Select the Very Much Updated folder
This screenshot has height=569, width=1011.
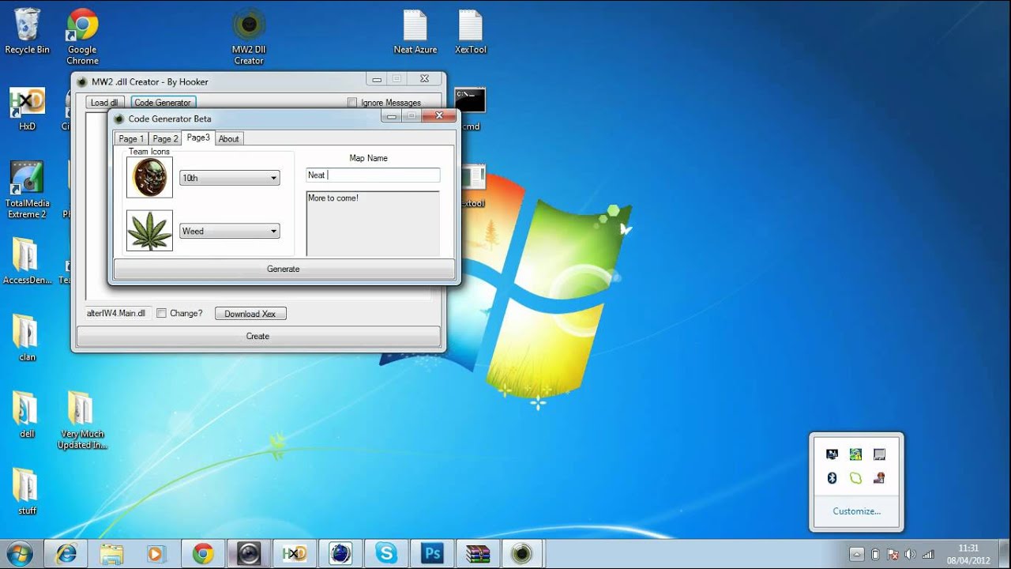click(x=82, y=420)
